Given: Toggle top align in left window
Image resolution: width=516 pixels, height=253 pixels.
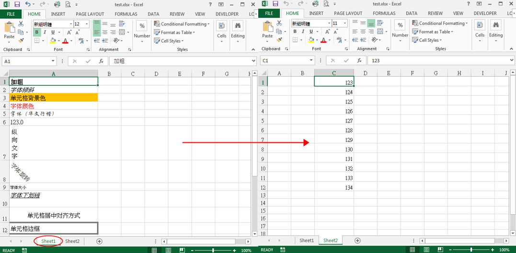Looking at the screenshot, I should [97, 24].
